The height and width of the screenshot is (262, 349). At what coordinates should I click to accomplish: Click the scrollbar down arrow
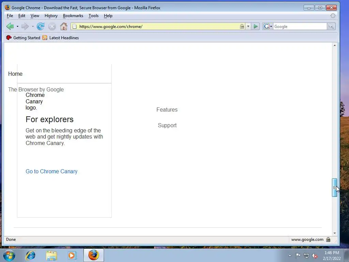[335, 233]
